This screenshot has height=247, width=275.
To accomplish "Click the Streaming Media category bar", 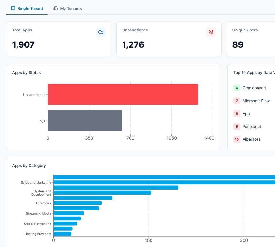I will tap(69, 213).
